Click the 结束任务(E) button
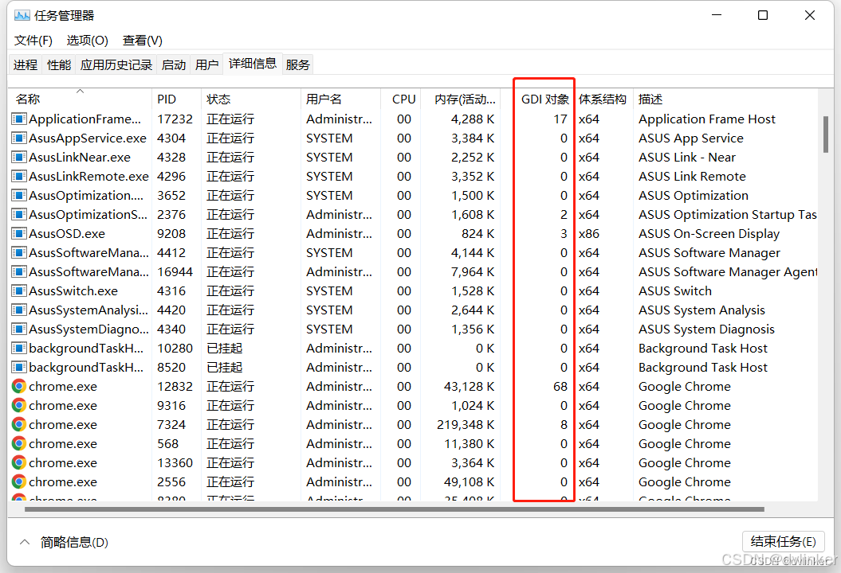 coord(784,541)
